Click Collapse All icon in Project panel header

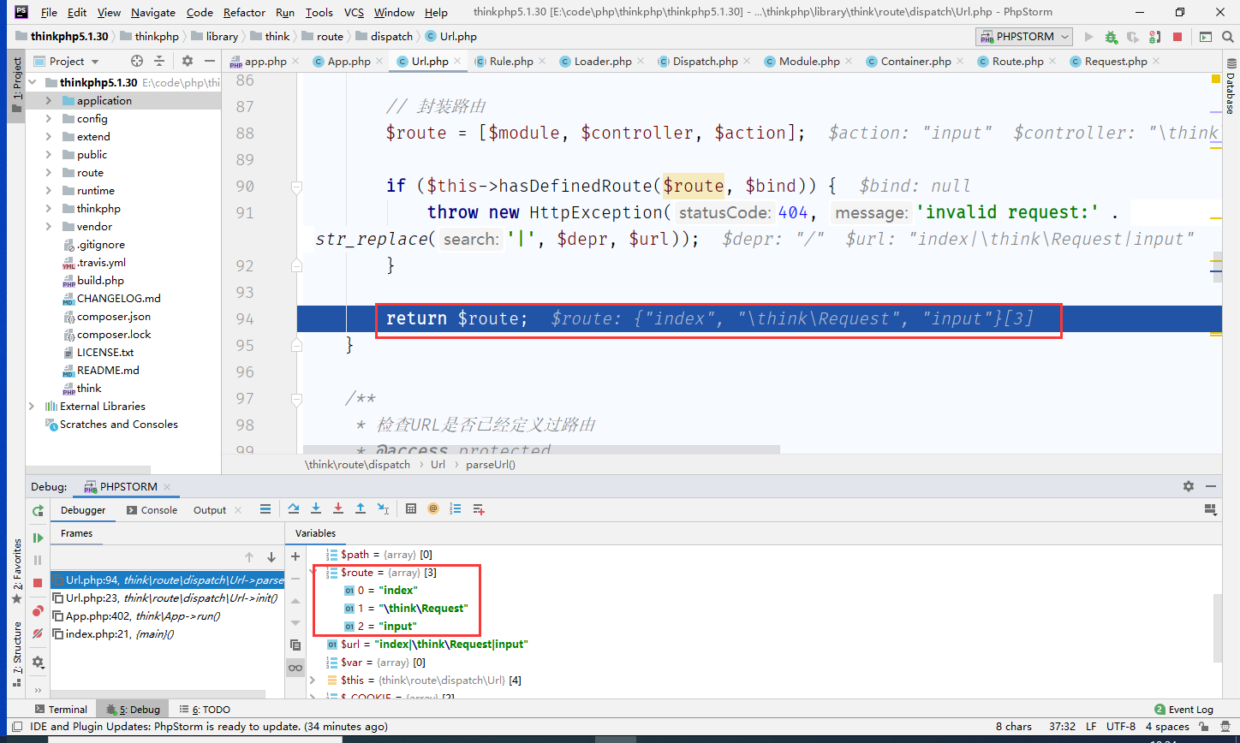(159, 61)
